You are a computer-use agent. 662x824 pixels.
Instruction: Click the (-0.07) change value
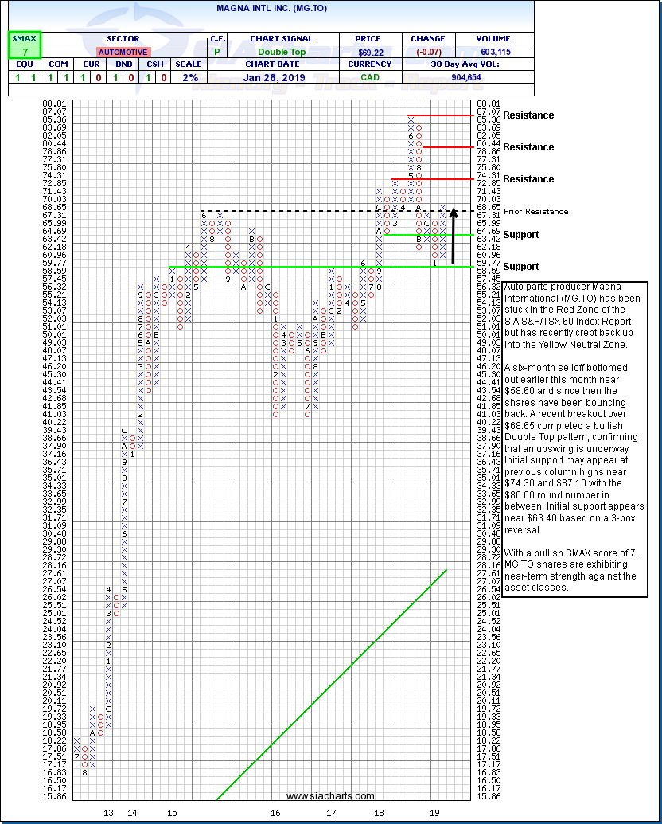427,52
